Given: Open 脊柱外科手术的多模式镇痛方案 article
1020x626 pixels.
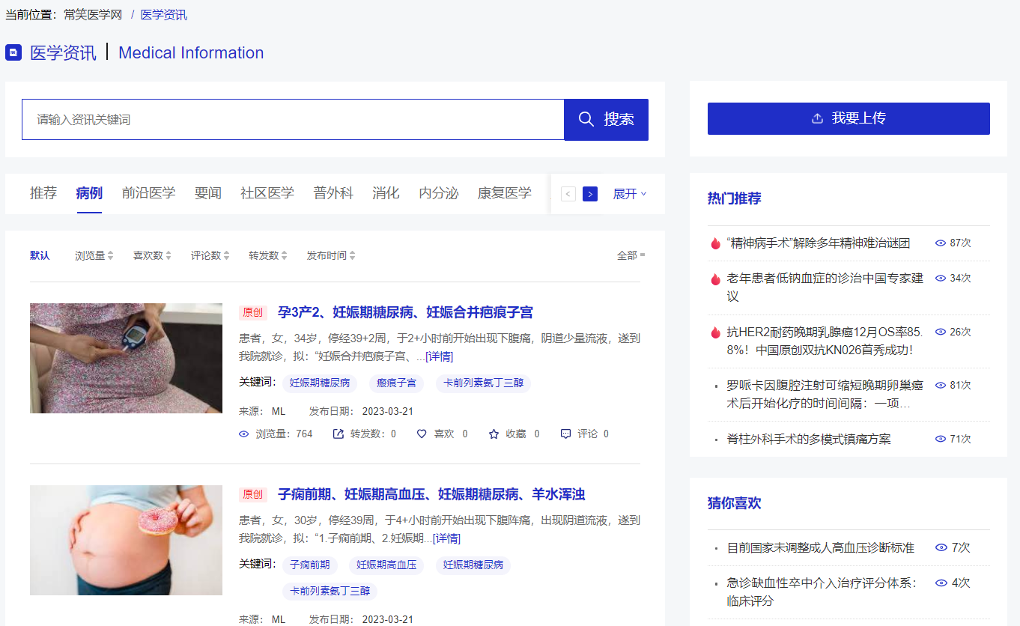Looking at the screenshot, I should [809, 439].
